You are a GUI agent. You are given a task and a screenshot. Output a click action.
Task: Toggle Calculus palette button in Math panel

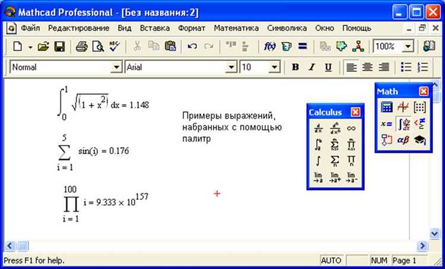403,124
